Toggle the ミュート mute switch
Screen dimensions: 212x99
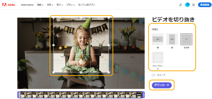tap(154, 75)
